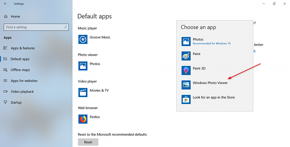Close the Settings window

[x=285, y=4]
